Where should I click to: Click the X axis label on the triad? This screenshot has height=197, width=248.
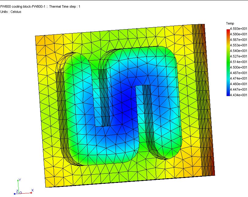click(32, 190)
